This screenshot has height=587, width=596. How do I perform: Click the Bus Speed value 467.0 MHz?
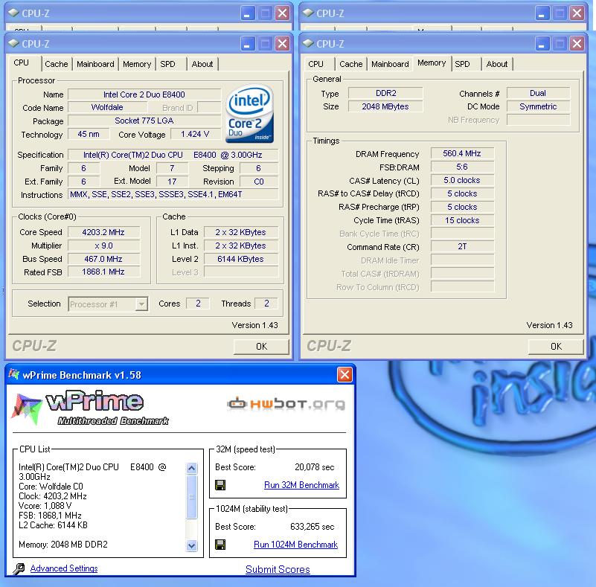(103, 259)
